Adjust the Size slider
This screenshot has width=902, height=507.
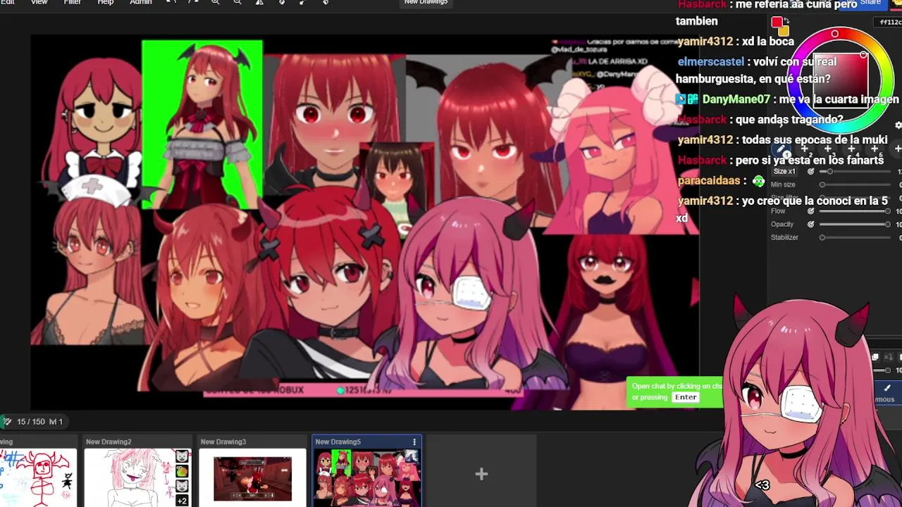(x=856, y=172)
